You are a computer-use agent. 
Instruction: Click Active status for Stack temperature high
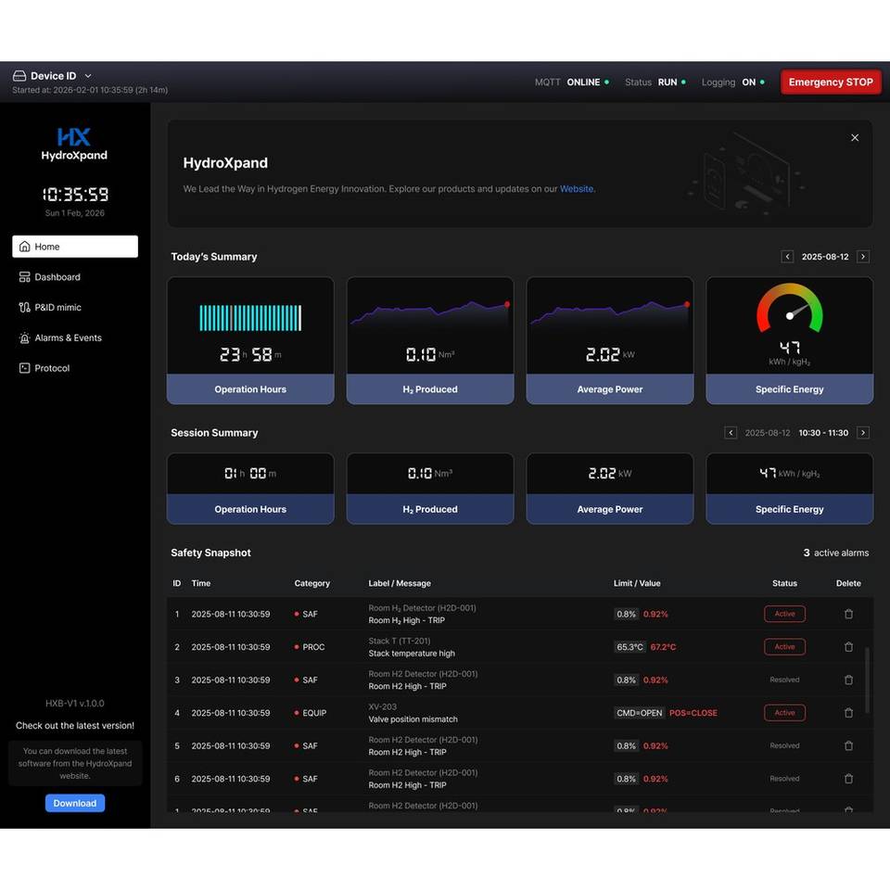click(x=784, y=647)
